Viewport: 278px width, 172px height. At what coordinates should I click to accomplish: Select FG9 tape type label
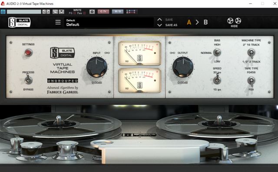pyautogui.click(x=251, y=89)
